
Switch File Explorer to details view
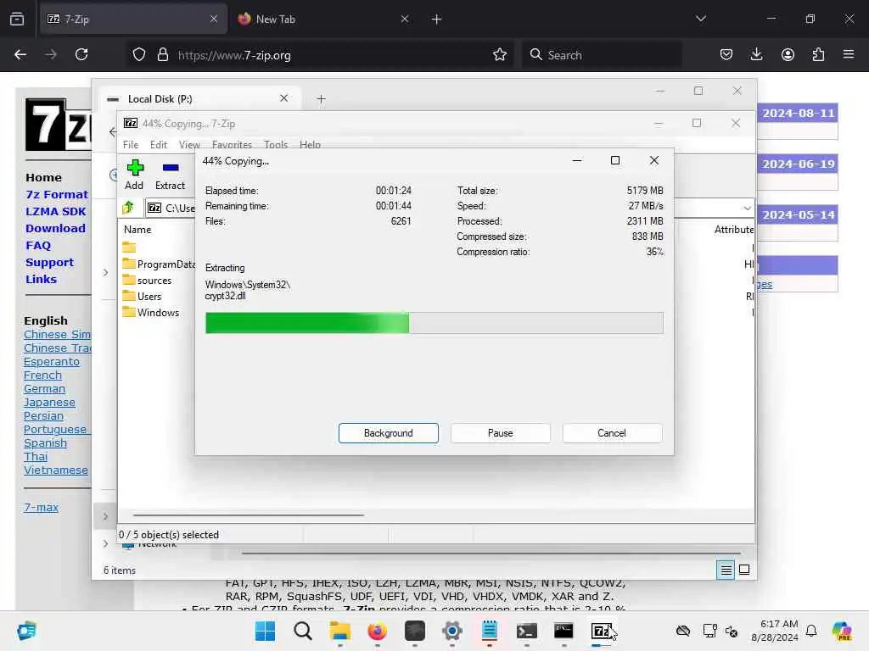(x=726, y=570)
